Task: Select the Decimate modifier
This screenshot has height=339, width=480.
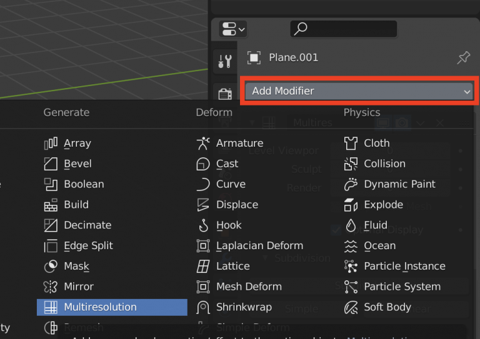Action: pyautogui.click(x=112, y=225)
